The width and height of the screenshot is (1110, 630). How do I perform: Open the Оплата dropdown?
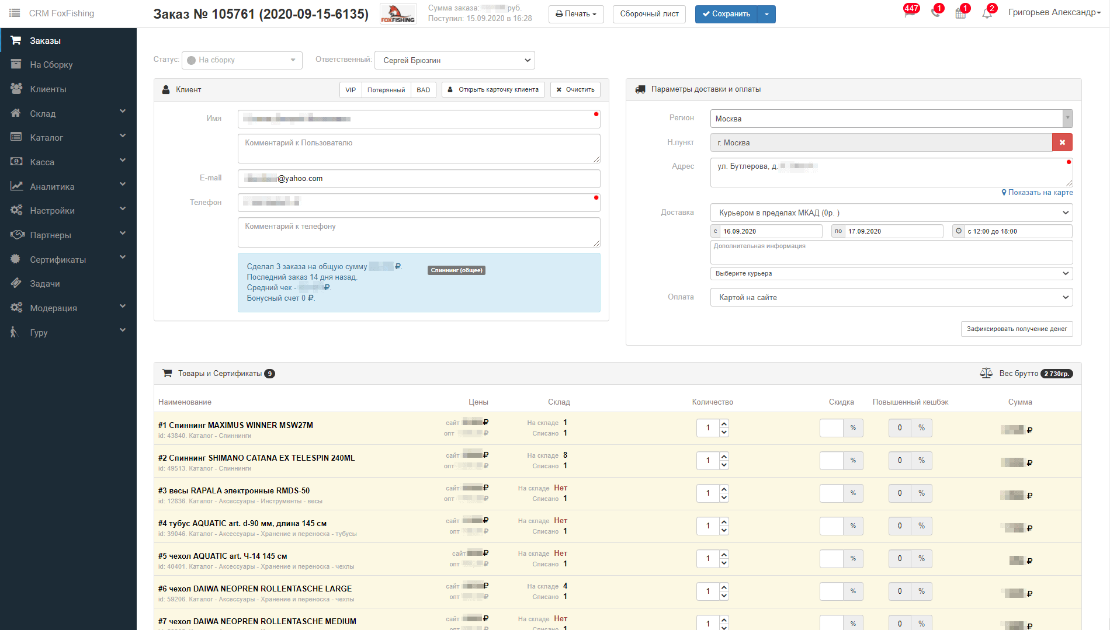(892, 297)
